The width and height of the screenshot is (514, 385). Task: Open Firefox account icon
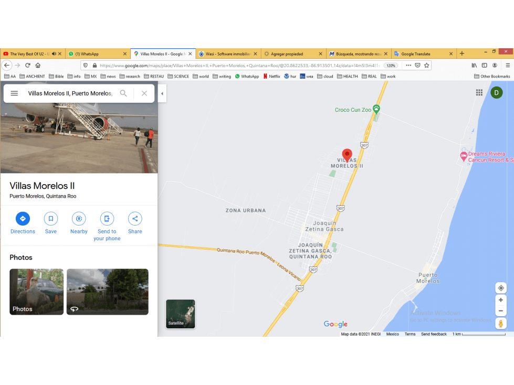pos(495,66)
